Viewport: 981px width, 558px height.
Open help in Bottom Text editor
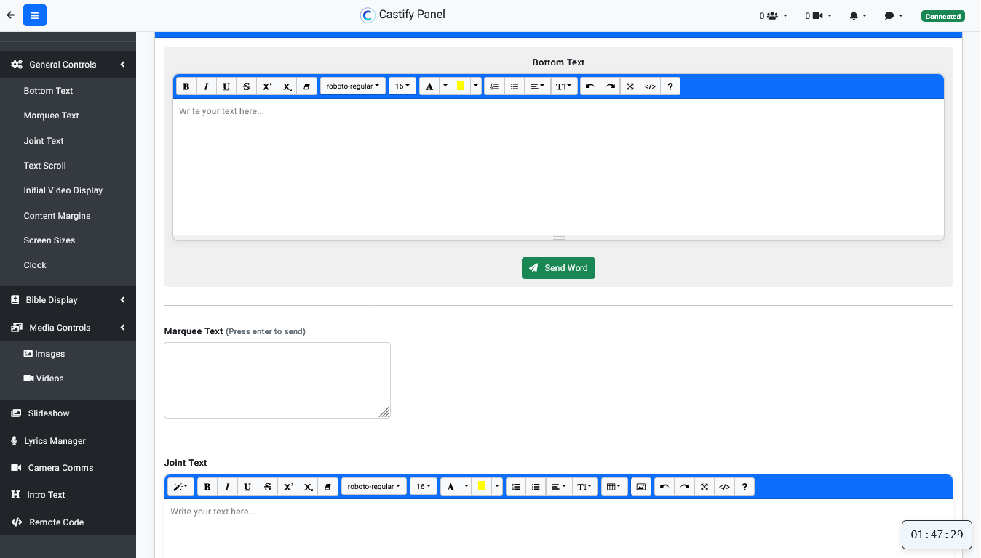[670, 86]
